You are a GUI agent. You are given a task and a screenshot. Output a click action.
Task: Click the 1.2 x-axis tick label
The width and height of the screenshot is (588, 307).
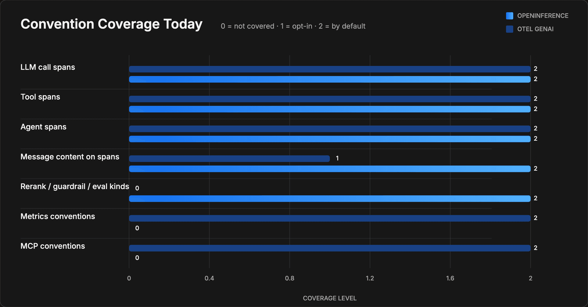(370, 278)
